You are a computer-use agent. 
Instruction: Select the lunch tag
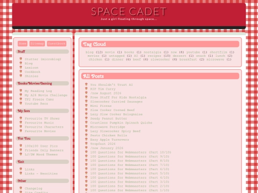click(220, 56)
